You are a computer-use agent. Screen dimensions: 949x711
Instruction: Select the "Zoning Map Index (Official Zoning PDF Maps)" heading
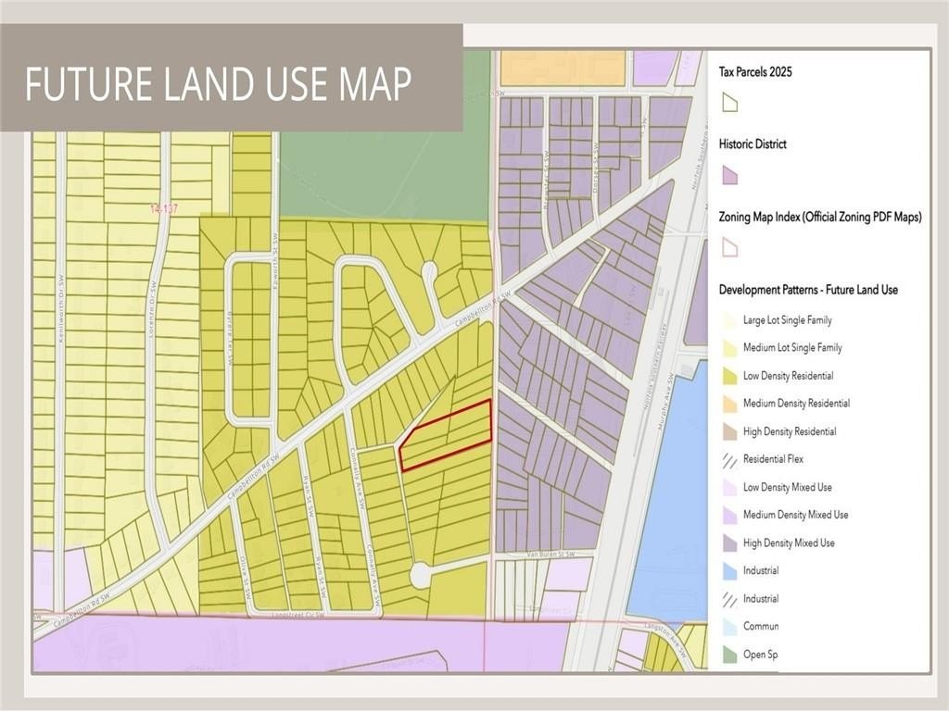point(820,217)
